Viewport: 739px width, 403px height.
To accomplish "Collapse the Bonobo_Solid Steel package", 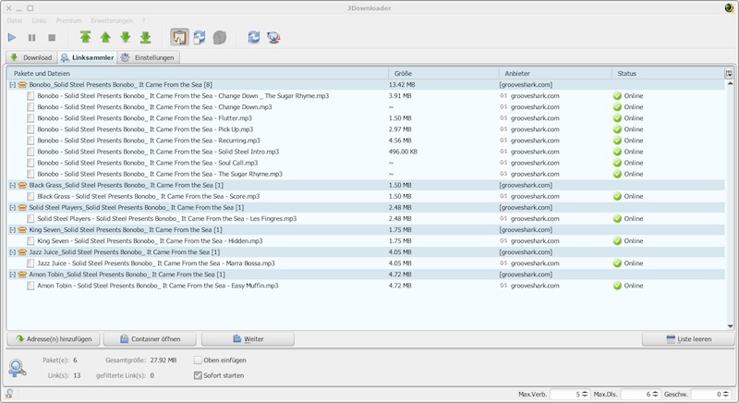I will point(12,85).
